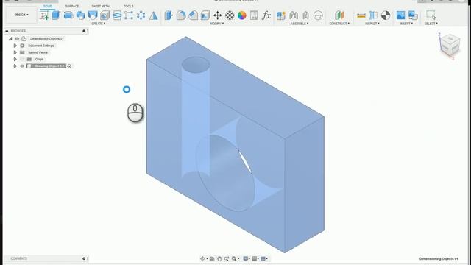The width and height of the screenshot is (471, 265).
Task: Open the CREATE dropdown menu
Action: tap(99, 24)
